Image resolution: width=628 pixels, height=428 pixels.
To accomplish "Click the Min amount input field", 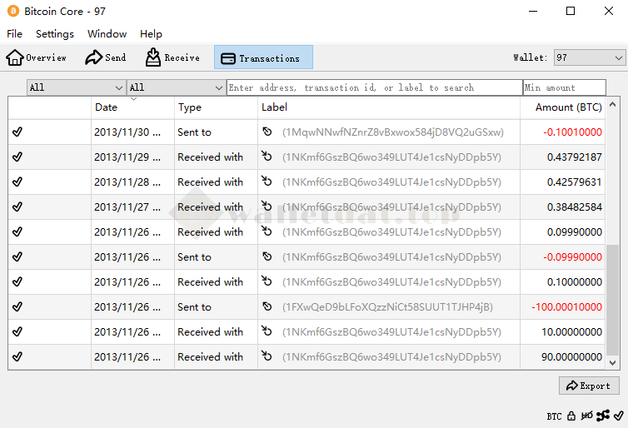I will (564, 87).
